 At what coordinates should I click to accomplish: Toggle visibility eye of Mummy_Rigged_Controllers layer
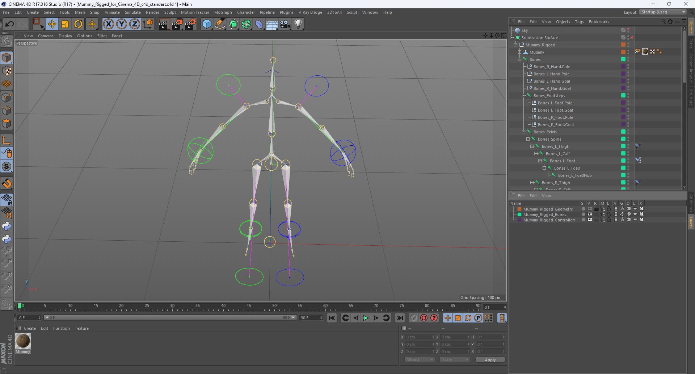click(590, 220)
